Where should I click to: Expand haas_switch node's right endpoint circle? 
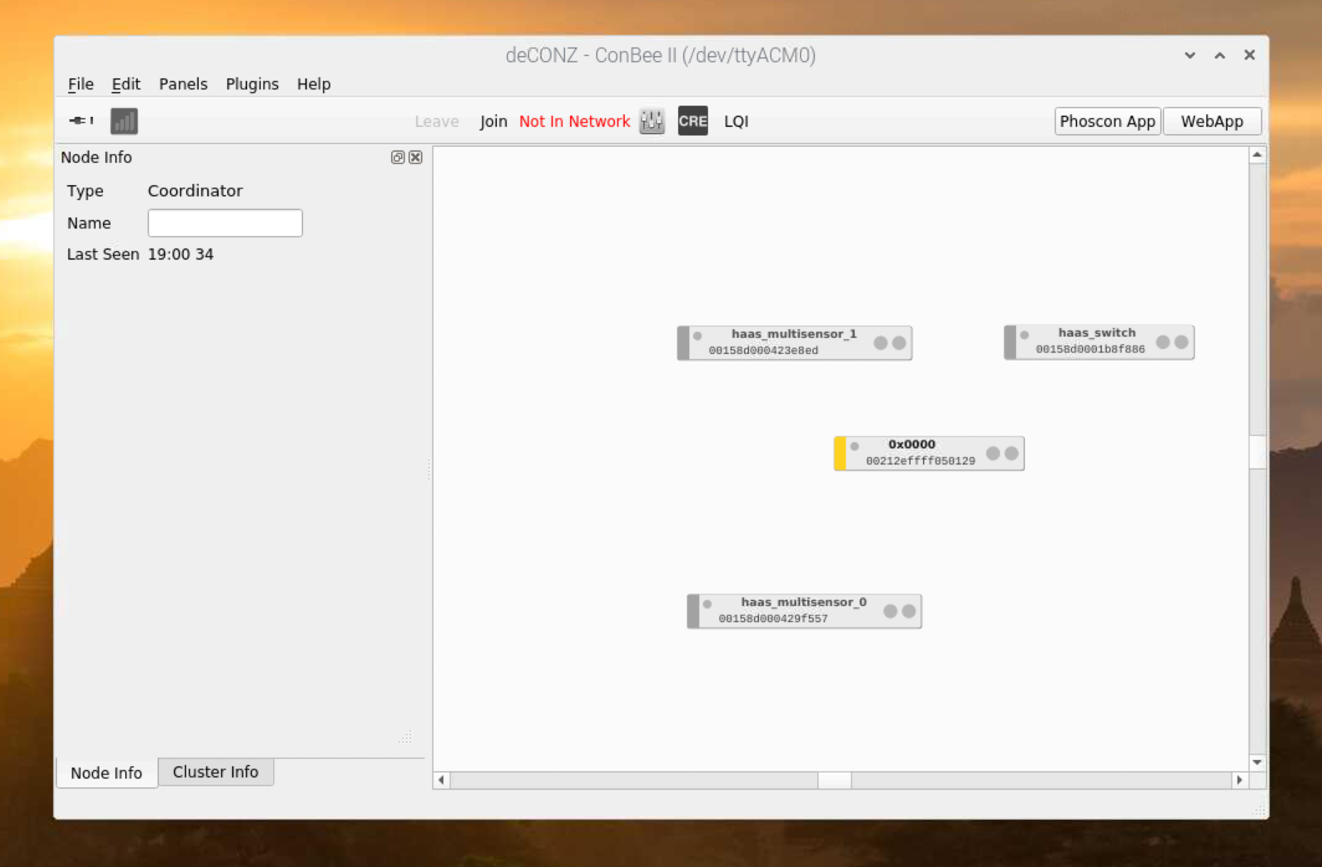[1181, 342]
